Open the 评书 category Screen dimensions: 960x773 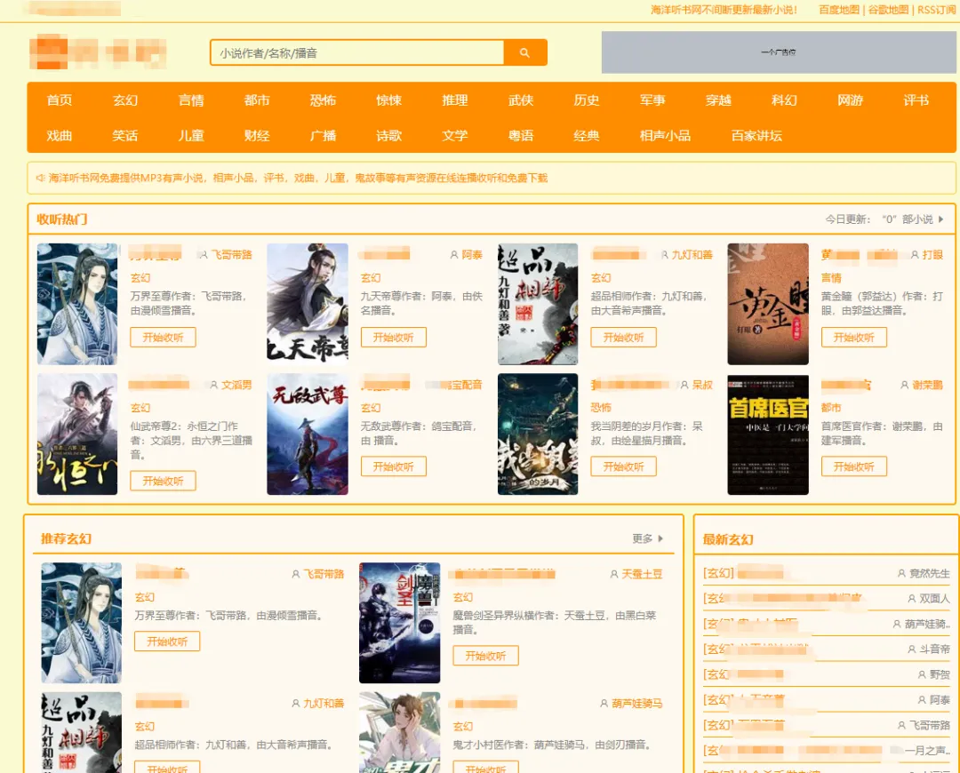pyautogui.click(x=916, y=100)
